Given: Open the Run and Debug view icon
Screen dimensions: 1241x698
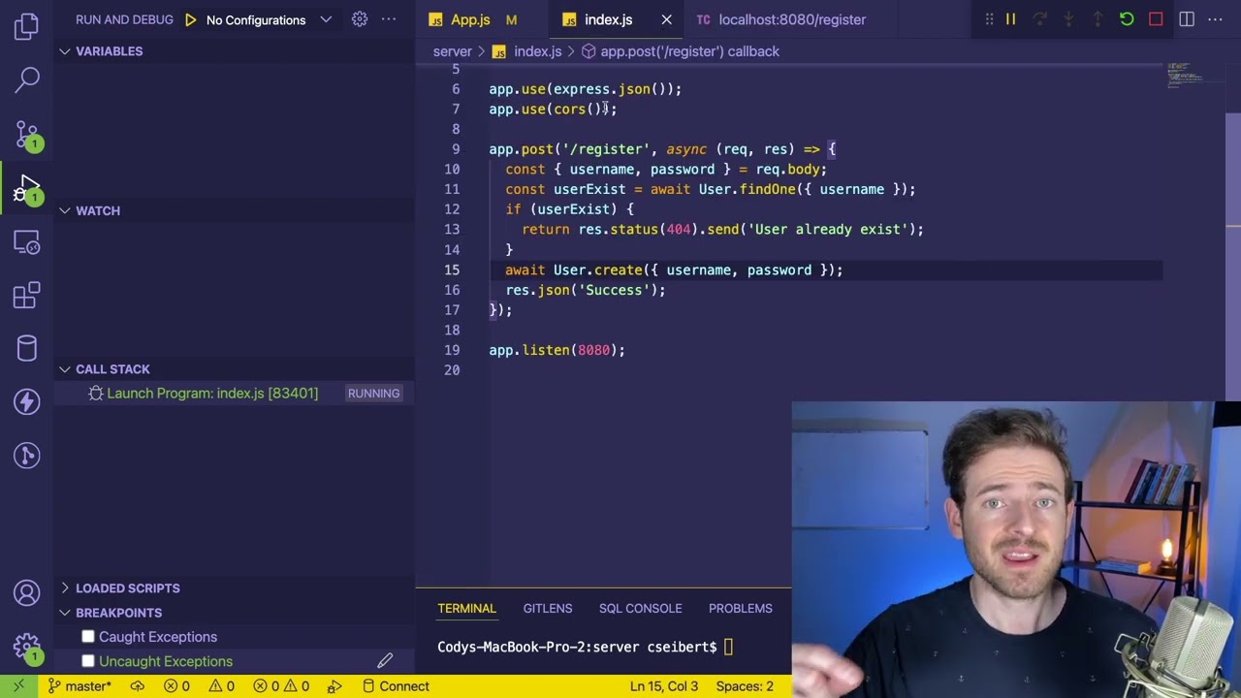Looking at the screenshot, I should 27,188.
